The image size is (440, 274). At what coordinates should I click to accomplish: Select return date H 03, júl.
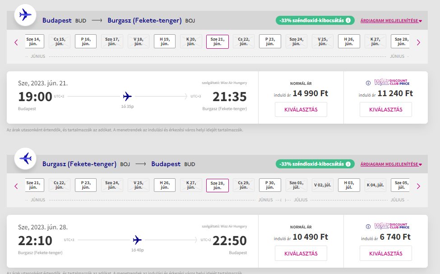pyautogui.click(x=349, y=185)
